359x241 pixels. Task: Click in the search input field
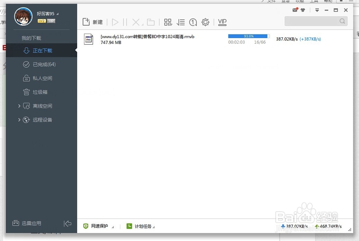tap(312, 21)
